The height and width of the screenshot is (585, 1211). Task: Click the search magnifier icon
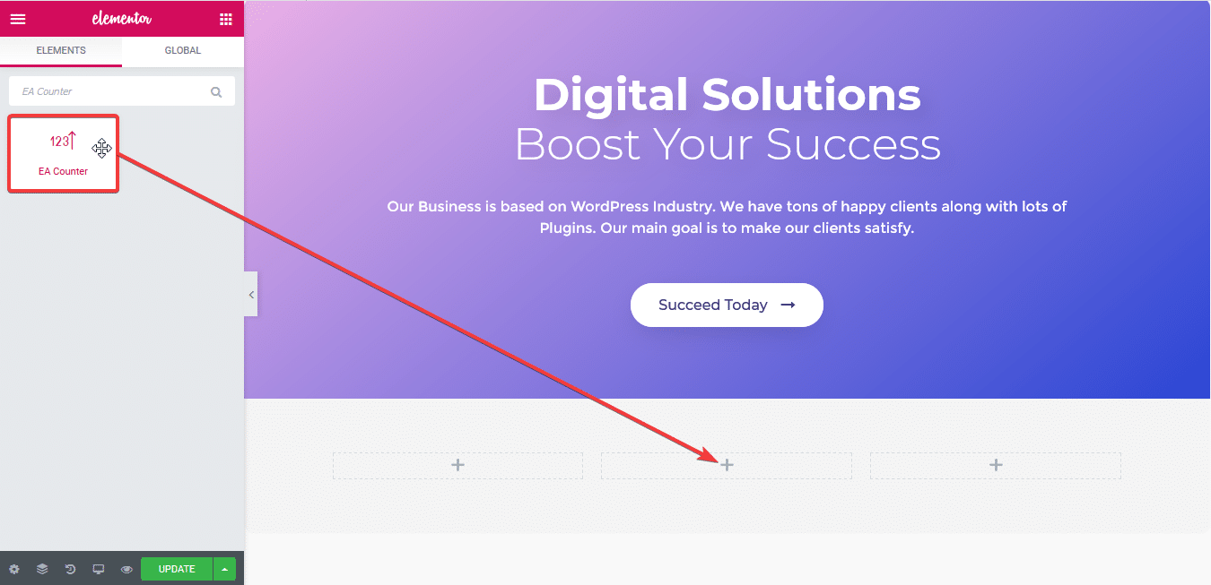pos(216,91)
